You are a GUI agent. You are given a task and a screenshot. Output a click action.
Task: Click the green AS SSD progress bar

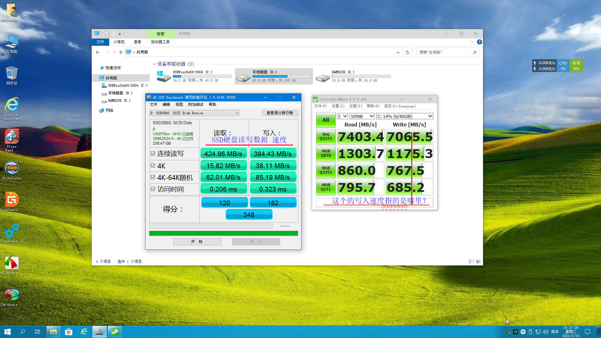(223, 233)
